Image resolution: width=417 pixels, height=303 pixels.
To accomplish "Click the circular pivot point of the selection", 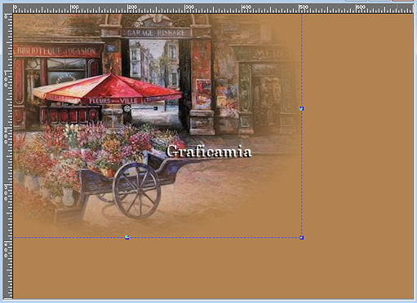I will click(126, 108).
